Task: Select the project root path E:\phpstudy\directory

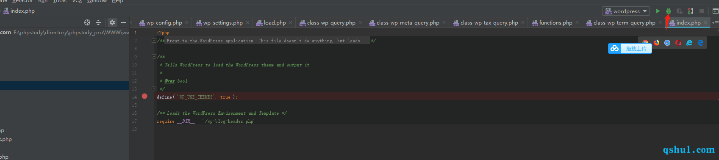Action: click(x=71, y=33)
